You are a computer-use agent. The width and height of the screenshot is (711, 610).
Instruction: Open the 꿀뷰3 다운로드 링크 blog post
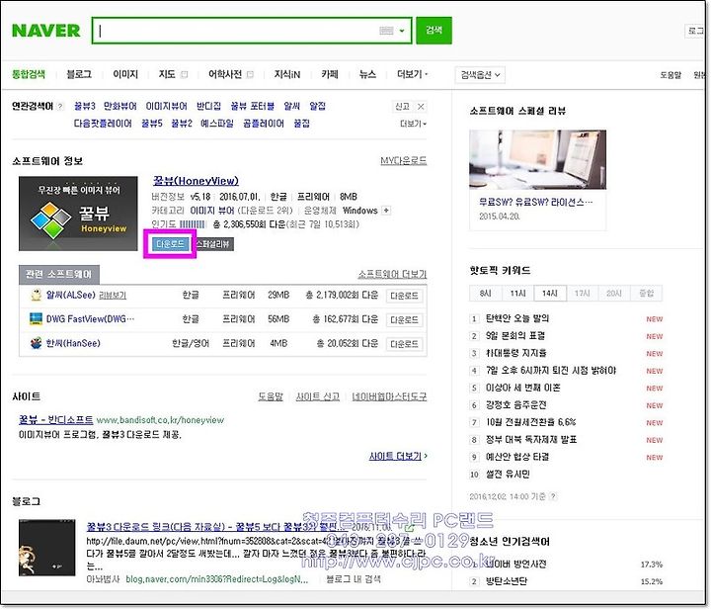(x=216, y=527)
